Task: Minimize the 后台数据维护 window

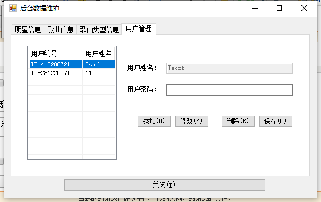Action: click(255, 8)
